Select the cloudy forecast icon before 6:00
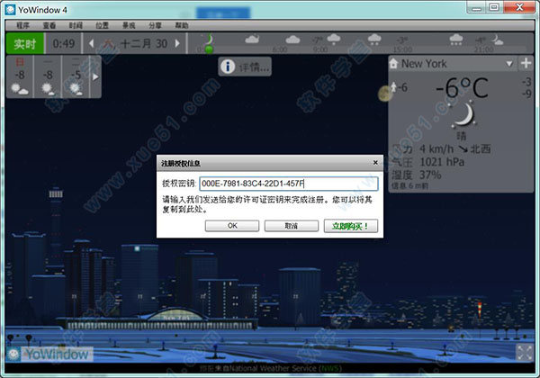The image size is (540, 378). coord(252,40)
